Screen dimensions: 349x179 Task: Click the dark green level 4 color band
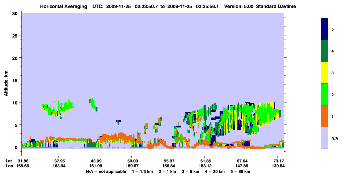tap(324, 51)
